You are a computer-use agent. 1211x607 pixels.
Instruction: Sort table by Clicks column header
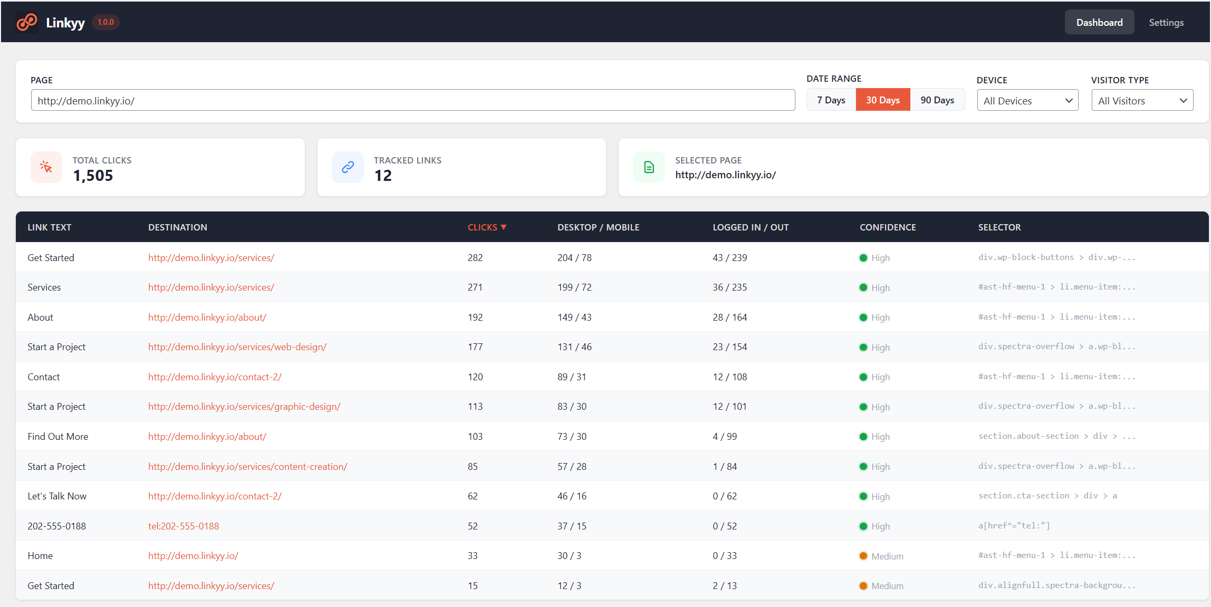coord(482,227)
